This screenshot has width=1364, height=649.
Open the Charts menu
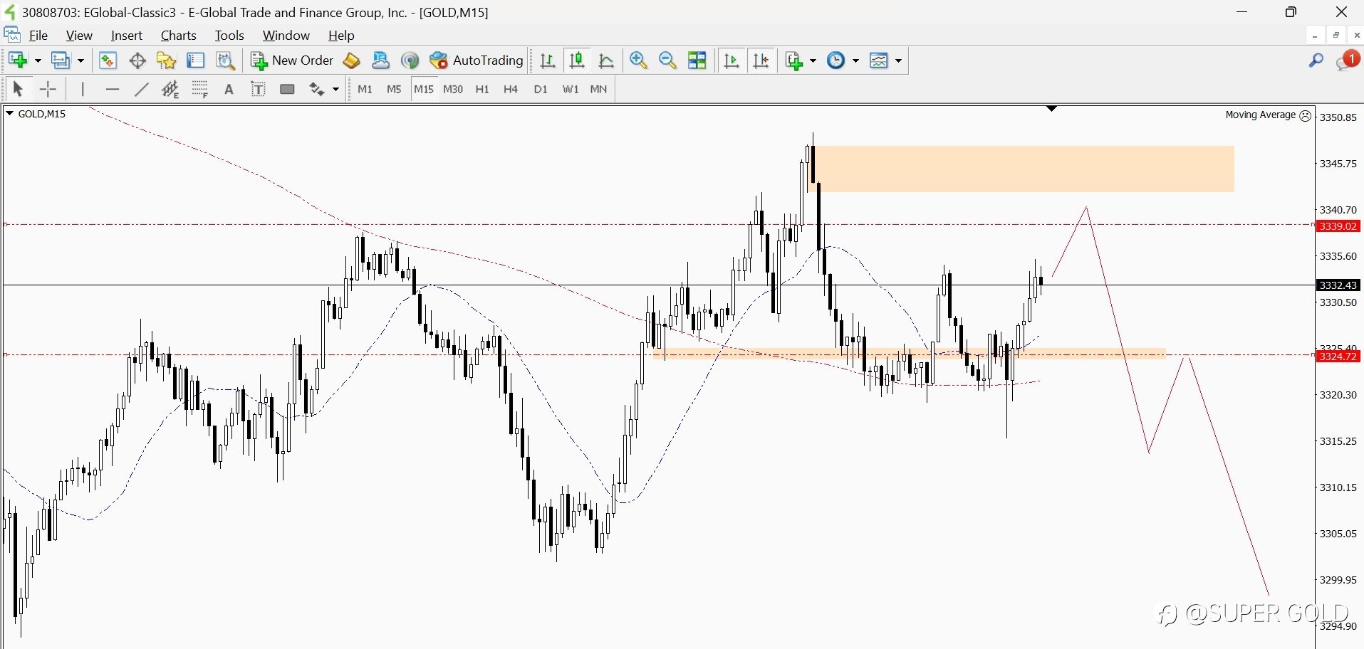(179, 35)
